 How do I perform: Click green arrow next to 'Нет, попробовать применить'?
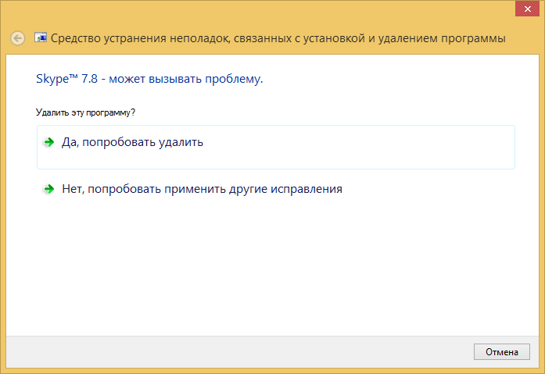click(x=49, y=189)
